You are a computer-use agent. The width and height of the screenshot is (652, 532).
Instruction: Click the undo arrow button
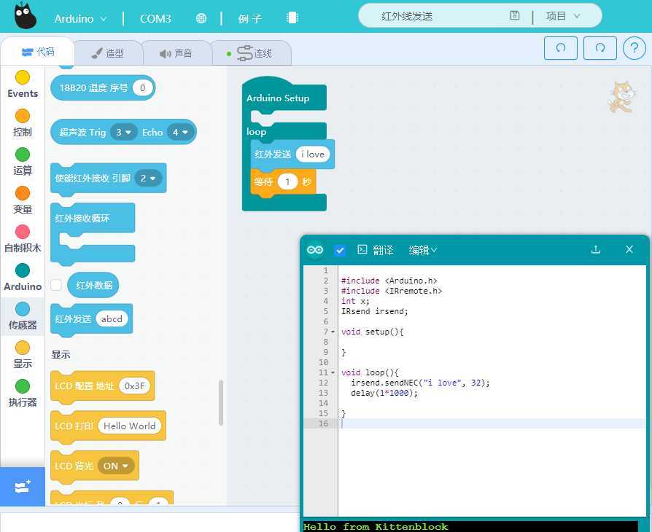point(561,48)
